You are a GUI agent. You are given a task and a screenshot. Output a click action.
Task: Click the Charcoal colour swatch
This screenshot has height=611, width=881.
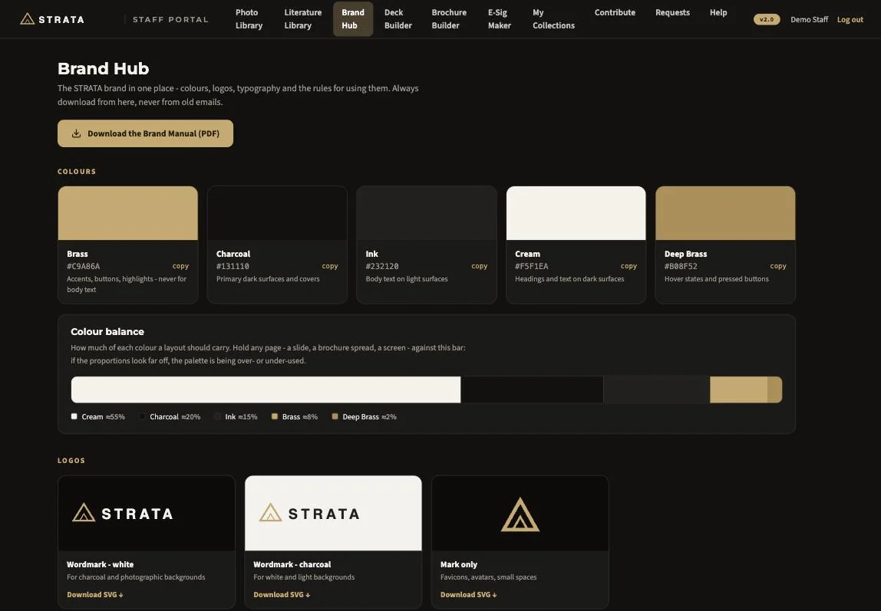pyautogui.click(x=278, y=213)
